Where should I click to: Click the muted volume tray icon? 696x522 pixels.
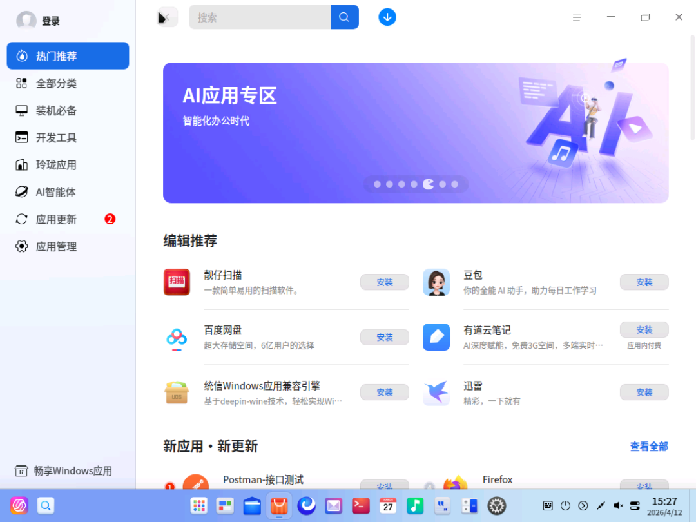click(x=618, y=506)
